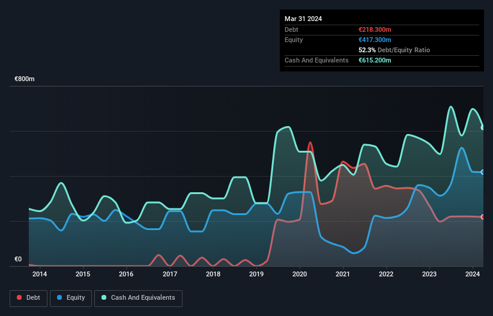Click the 2021 x-axis label
The image size is (493, 316).
343,274
